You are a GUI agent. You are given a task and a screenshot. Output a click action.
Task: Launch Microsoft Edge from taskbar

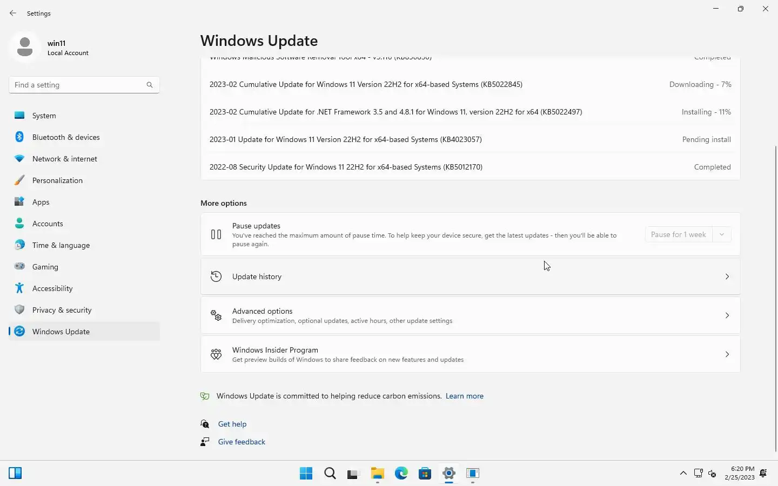[401, 474]
